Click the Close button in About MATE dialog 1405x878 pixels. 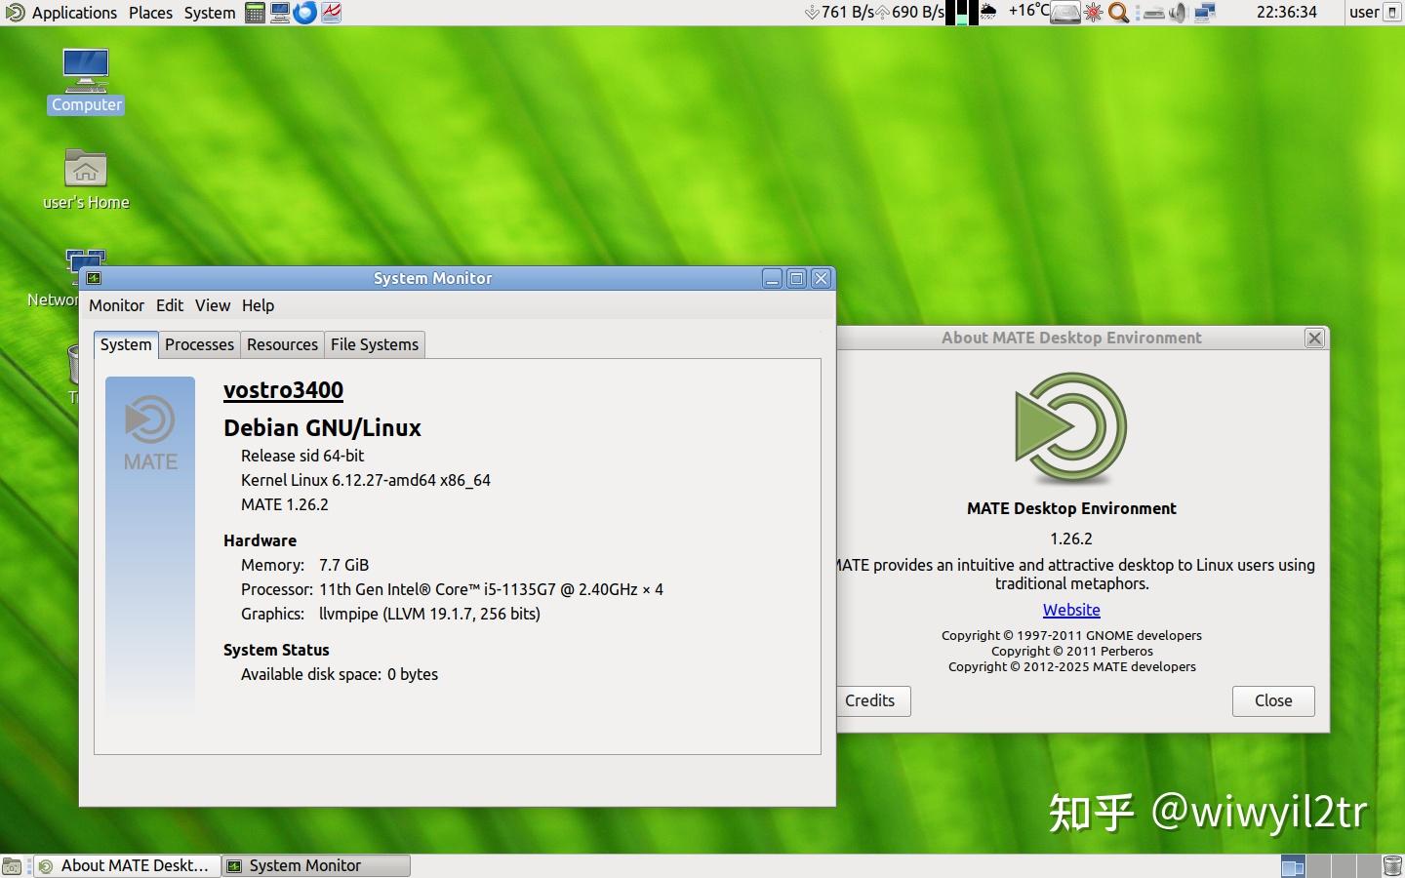click(1272, 700)
